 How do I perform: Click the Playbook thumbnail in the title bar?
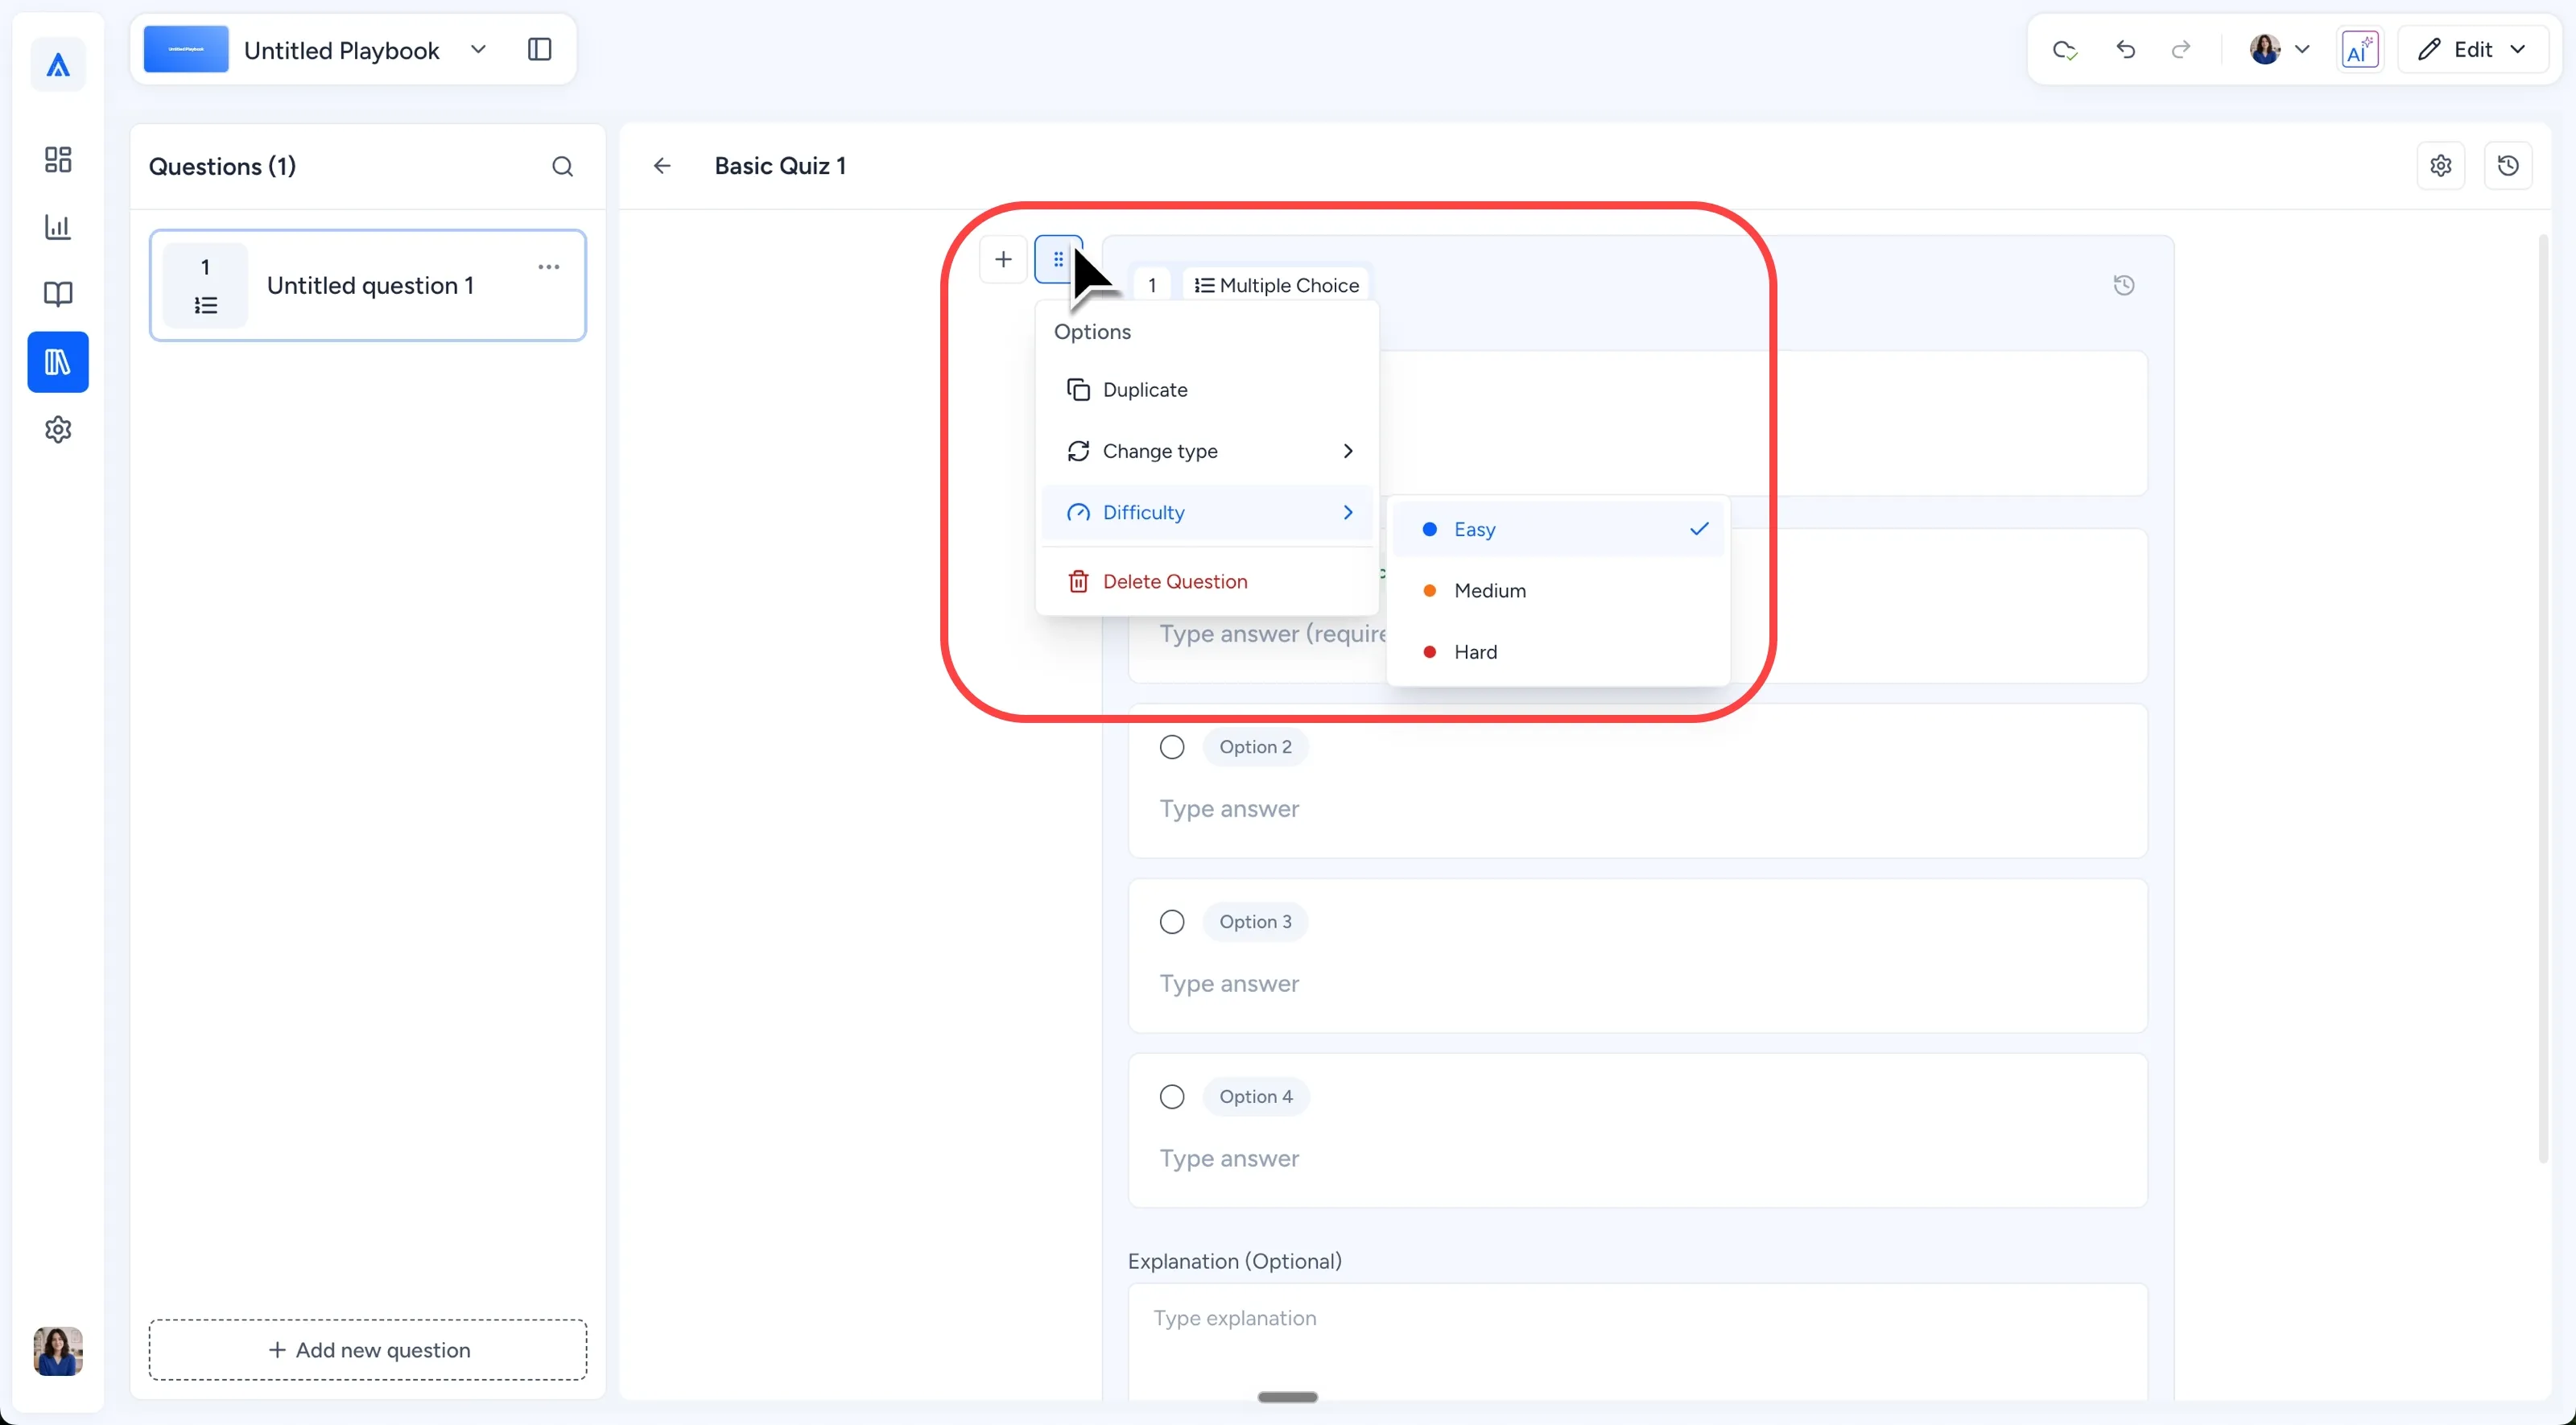pos(186,49)
